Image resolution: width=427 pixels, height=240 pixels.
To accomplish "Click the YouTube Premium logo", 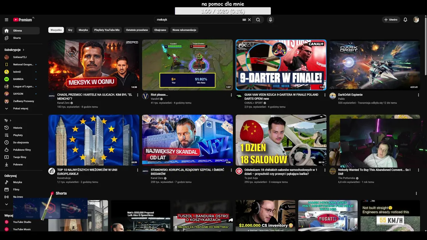I will pos(23,20).
